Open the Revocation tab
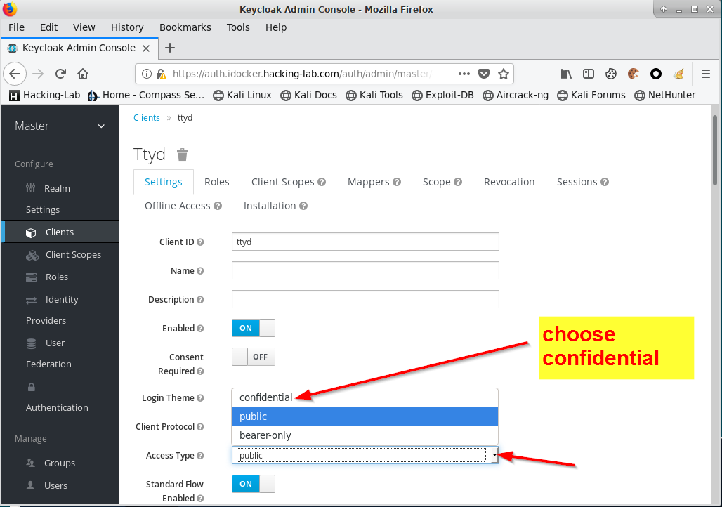This screenshot has height=507, width=722. coord(509,182)
